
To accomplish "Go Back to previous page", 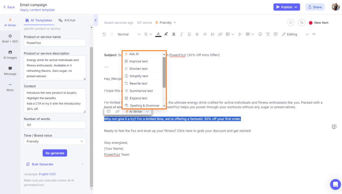I will 9,7.
